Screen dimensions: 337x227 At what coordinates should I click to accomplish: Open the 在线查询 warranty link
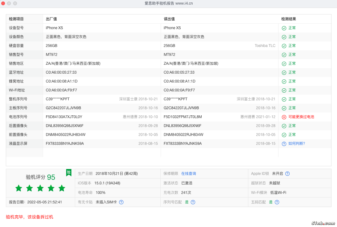[x=188, y=174]
